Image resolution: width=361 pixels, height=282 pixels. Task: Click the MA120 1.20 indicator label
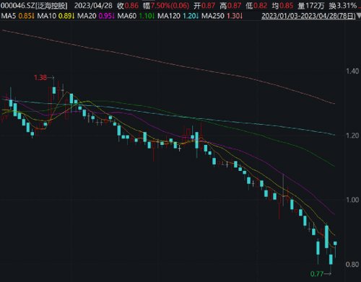pos(178,16)
